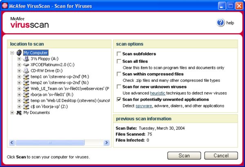Click the blue help question mark icon
245x167 pixels.
(221, 23)
